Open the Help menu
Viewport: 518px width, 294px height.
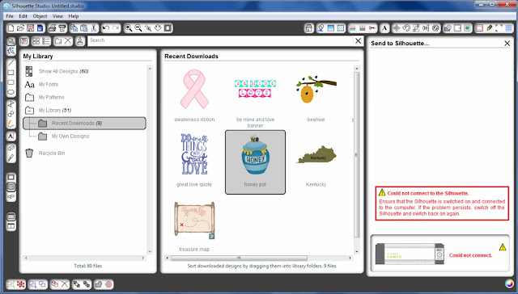(x=74, y=16)
